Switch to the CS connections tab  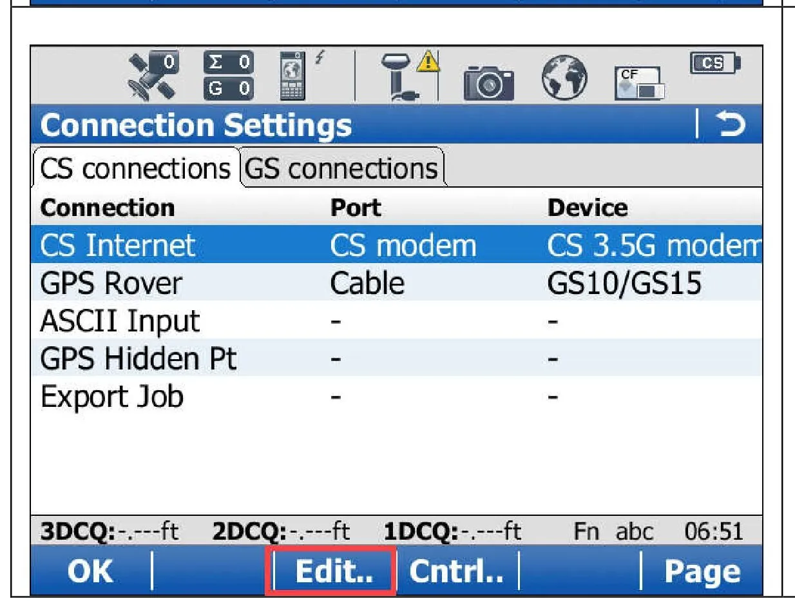(135, 168)
